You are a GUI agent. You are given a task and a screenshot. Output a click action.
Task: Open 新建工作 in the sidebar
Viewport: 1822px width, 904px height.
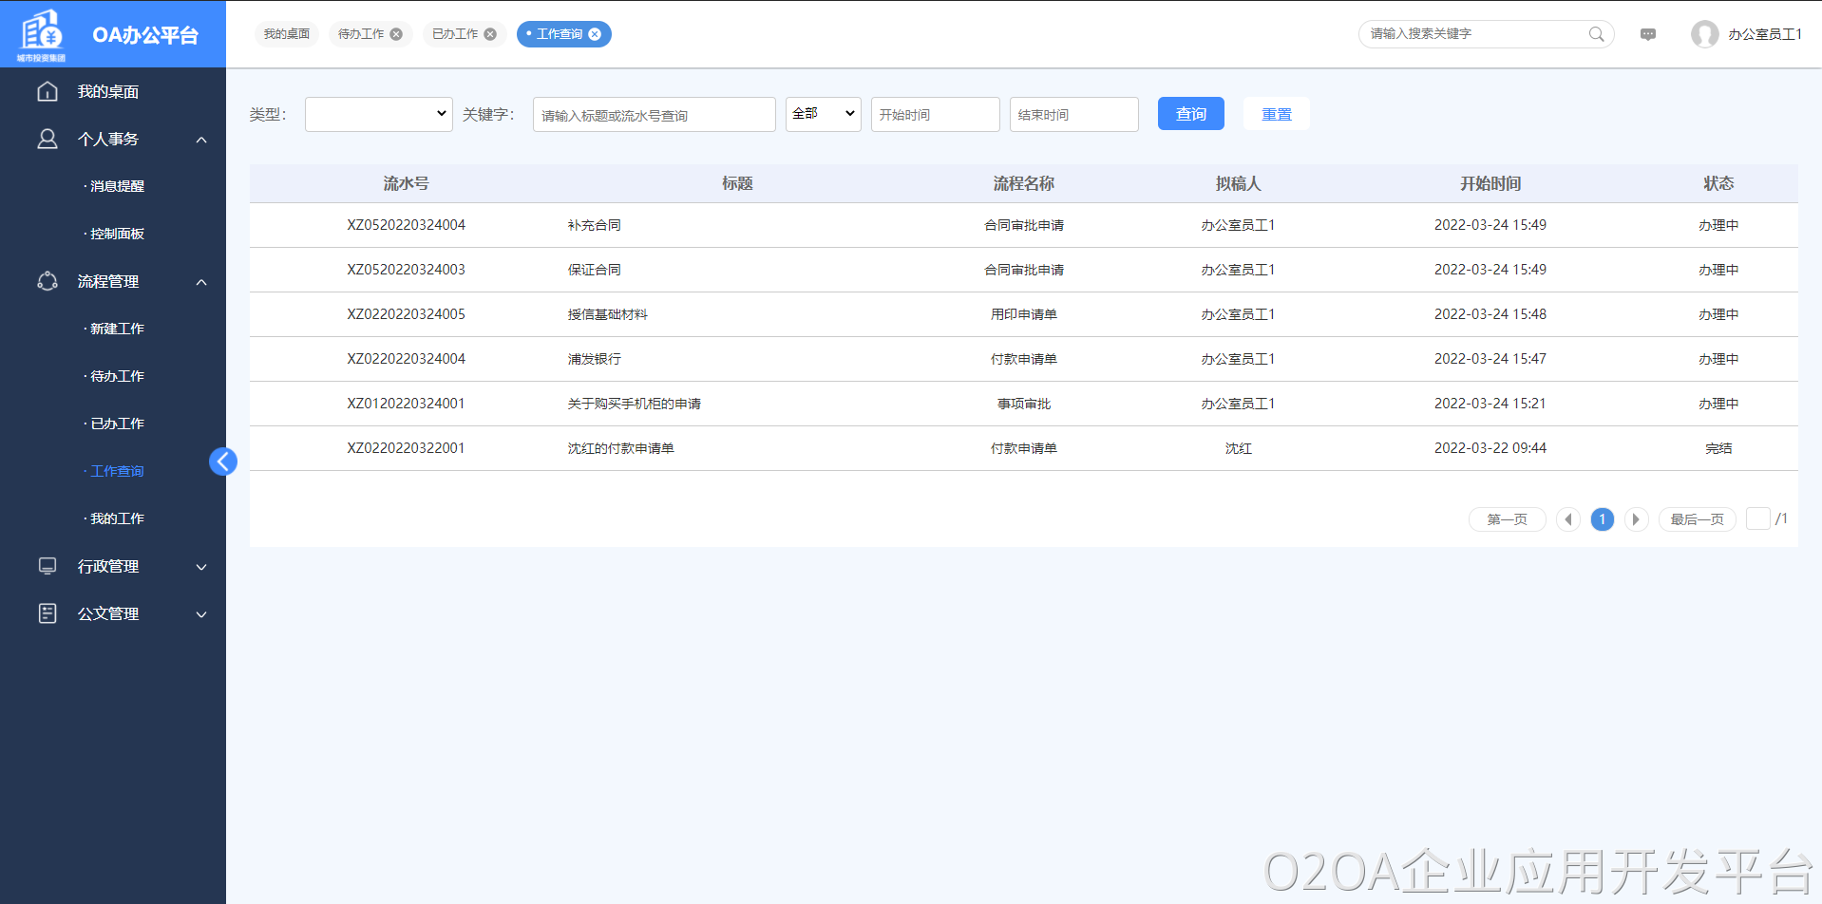(117, 329)
